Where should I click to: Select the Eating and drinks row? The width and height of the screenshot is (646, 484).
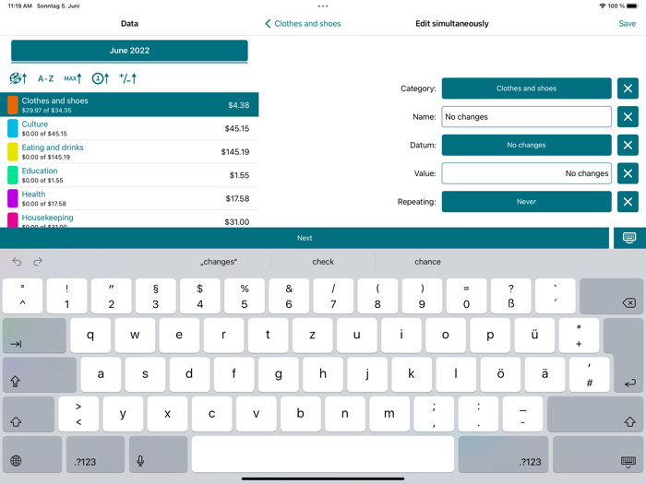129,152
